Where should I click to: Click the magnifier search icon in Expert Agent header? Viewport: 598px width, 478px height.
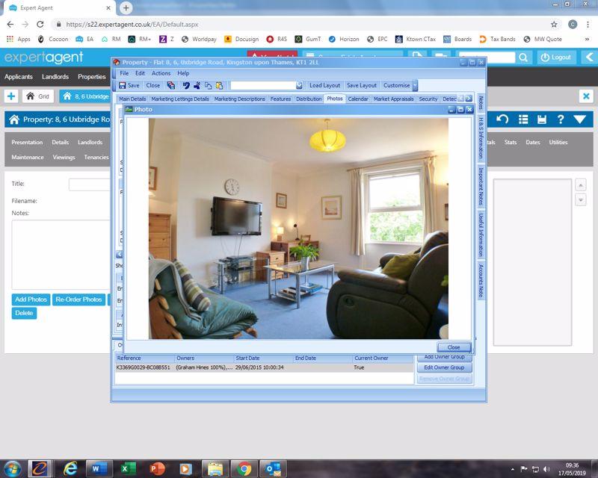[x=524, y=58]
